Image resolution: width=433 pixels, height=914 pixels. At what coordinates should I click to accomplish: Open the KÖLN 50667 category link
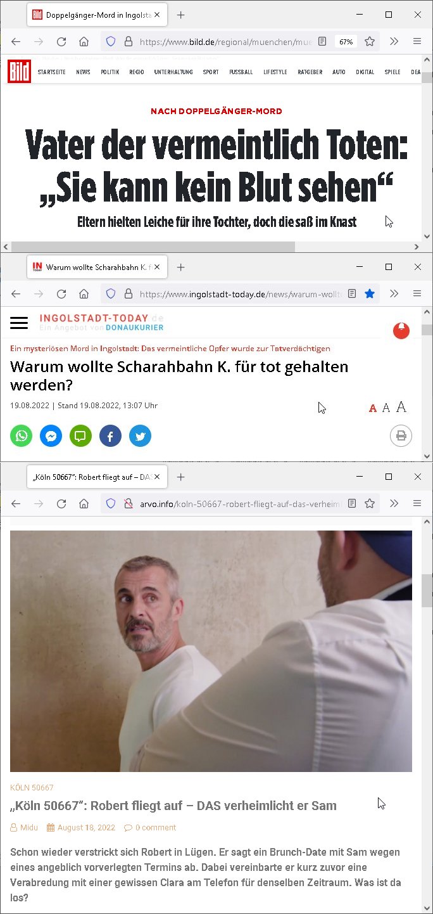tap(32, 788)
